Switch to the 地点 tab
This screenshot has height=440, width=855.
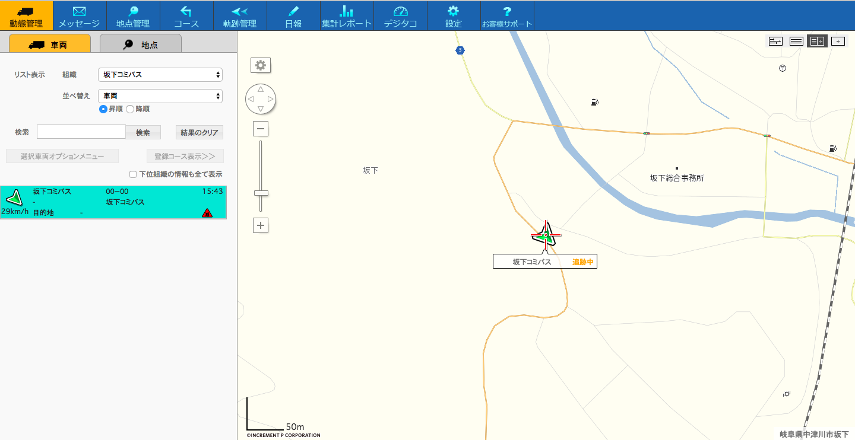141,44
